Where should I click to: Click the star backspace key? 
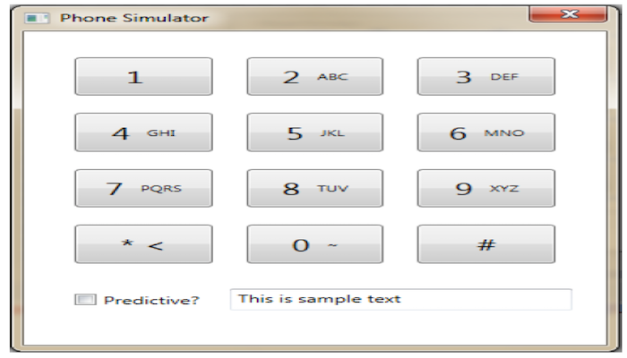point(143,244)
